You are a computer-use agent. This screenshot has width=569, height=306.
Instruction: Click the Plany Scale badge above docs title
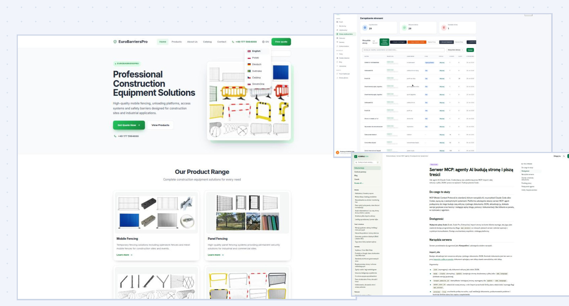tap(434, 164)
